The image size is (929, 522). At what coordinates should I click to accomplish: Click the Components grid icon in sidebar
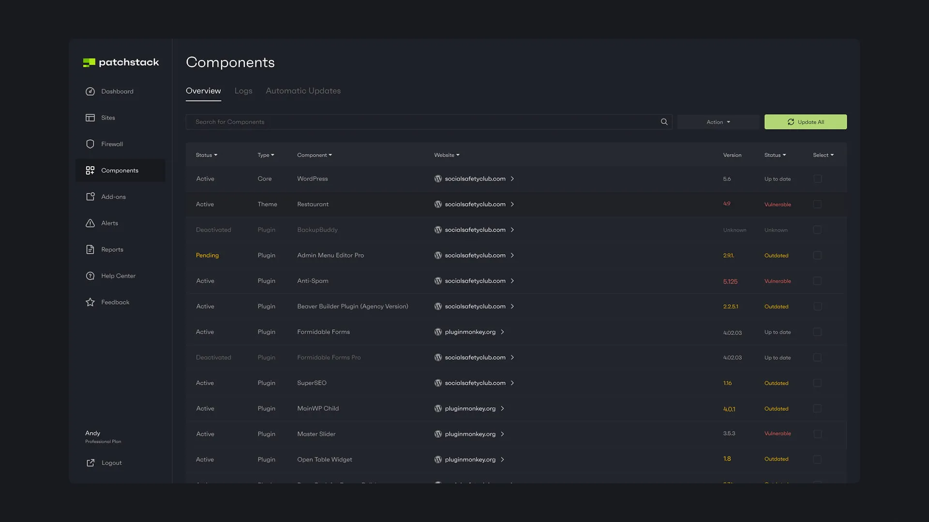(x=90, y=171)
